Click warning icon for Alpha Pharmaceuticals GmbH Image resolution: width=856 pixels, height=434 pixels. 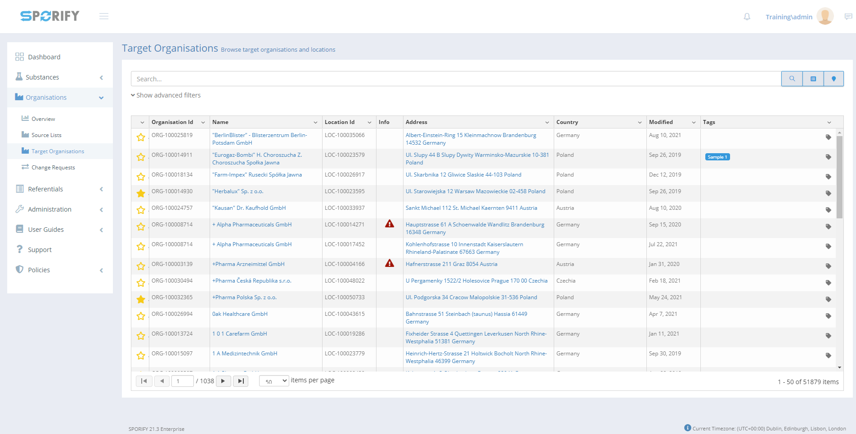pos(390,224)
